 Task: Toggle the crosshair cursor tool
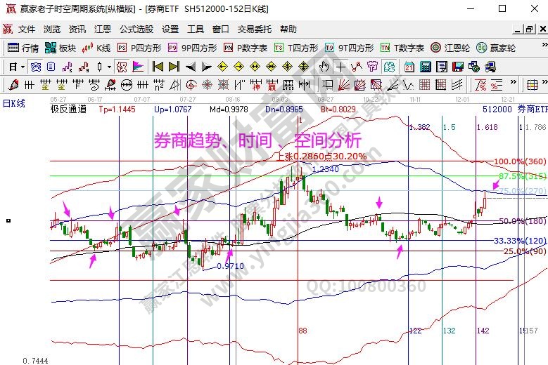[341, 67]
